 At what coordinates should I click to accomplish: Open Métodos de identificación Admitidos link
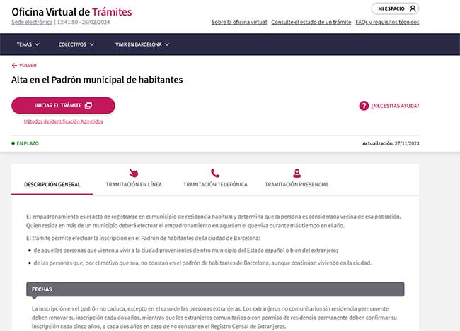coord(63,121)
